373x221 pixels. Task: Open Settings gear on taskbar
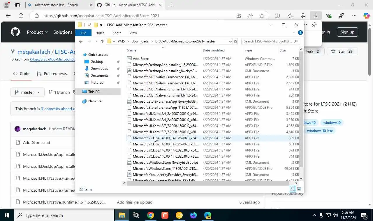click(136, 215)
